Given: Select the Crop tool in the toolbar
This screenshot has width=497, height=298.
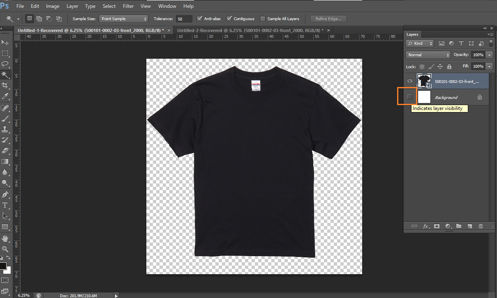Looking at the screenshot, I should point(5,85).
